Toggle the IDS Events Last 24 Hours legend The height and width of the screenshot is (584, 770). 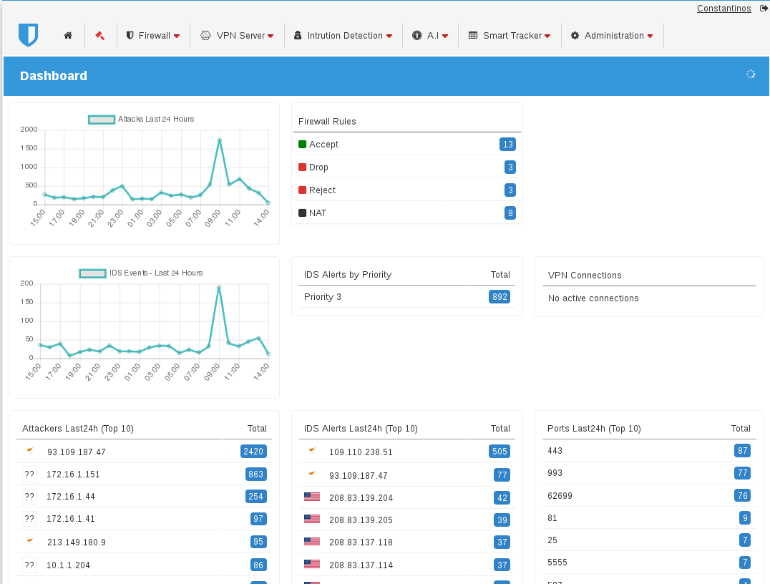click(x=141, y=273)
